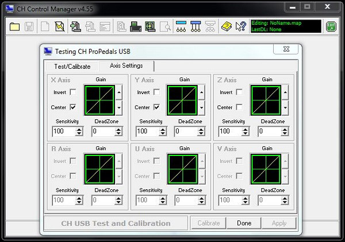Click the greyed CMS script editor icon

click(121, 26)
